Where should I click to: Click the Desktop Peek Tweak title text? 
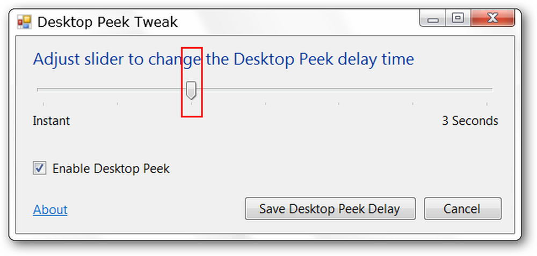107,22
